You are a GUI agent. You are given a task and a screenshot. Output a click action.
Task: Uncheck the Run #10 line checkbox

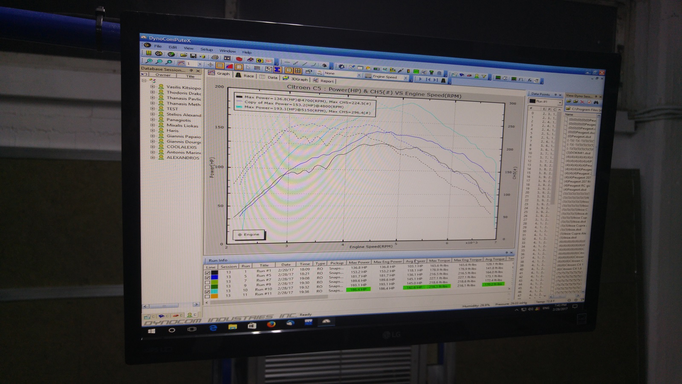tap(208, 291)
